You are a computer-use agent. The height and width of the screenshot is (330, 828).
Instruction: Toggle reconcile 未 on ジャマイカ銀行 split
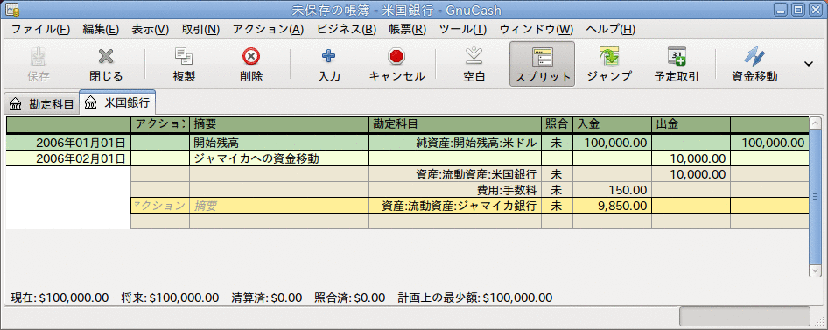(x=557, y=206)
